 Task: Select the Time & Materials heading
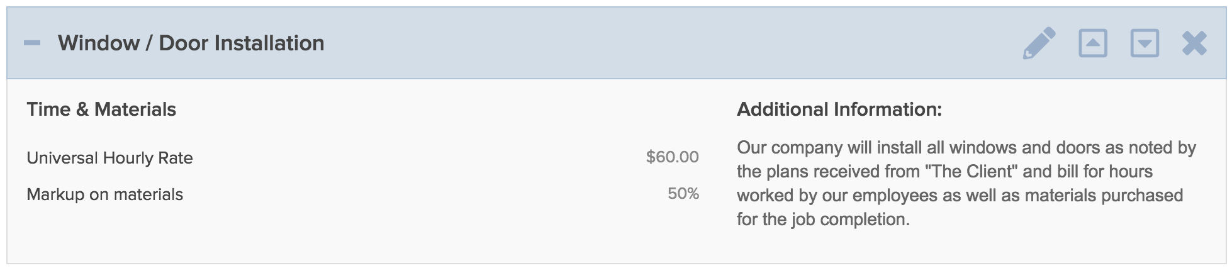(101, 109)
